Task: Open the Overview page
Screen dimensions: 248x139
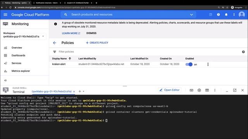Action: pyautogui.click(x=17, y=47)
